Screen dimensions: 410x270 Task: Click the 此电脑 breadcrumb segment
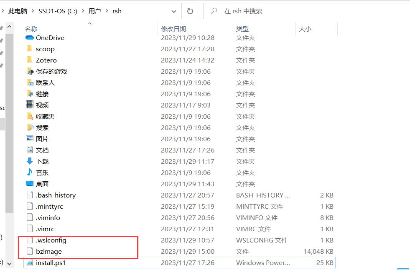coord(18,11)
